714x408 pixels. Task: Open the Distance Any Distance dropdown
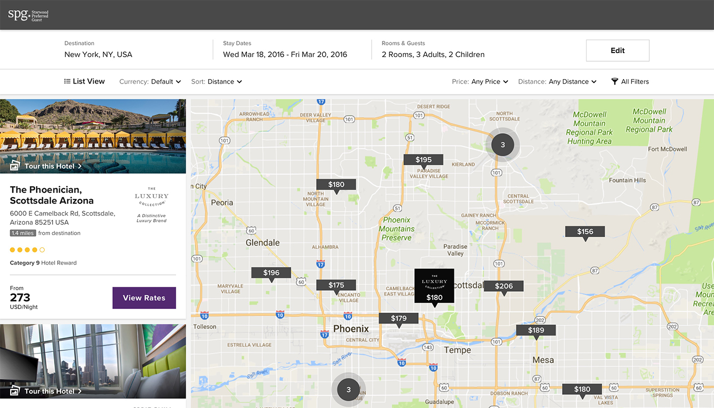point(557,82)
